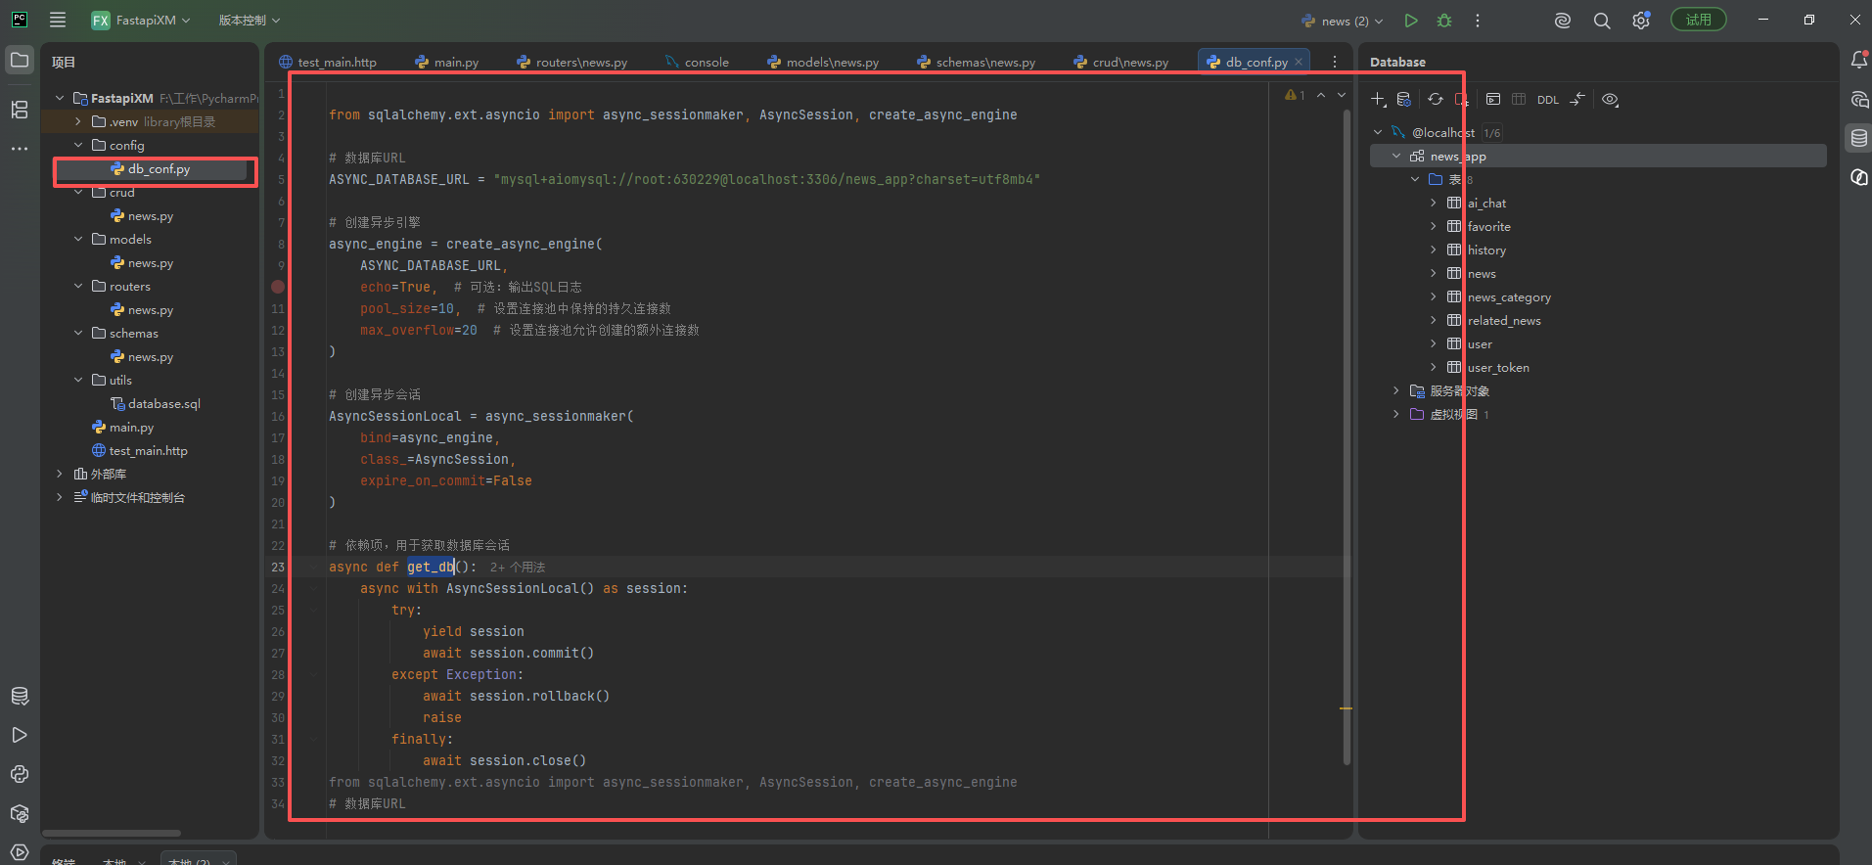Viewport: 1872px width, 865px height.
Task: Open the Python Console tool window
Action: [x=20, y=774]
